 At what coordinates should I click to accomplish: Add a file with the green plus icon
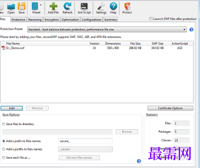[x=53, y=8]
